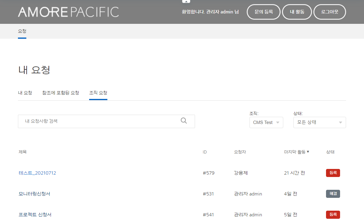Sort by 마지막 활동 column arrow

click(308, 152)
